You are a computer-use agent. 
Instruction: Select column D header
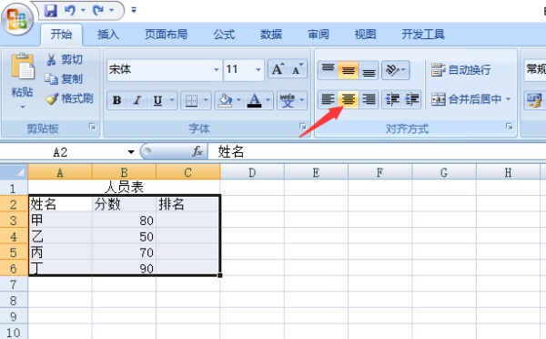[x=252, y=172]
